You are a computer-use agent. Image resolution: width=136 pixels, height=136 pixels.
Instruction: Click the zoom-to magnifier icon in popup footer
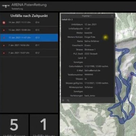coord(68,100)
